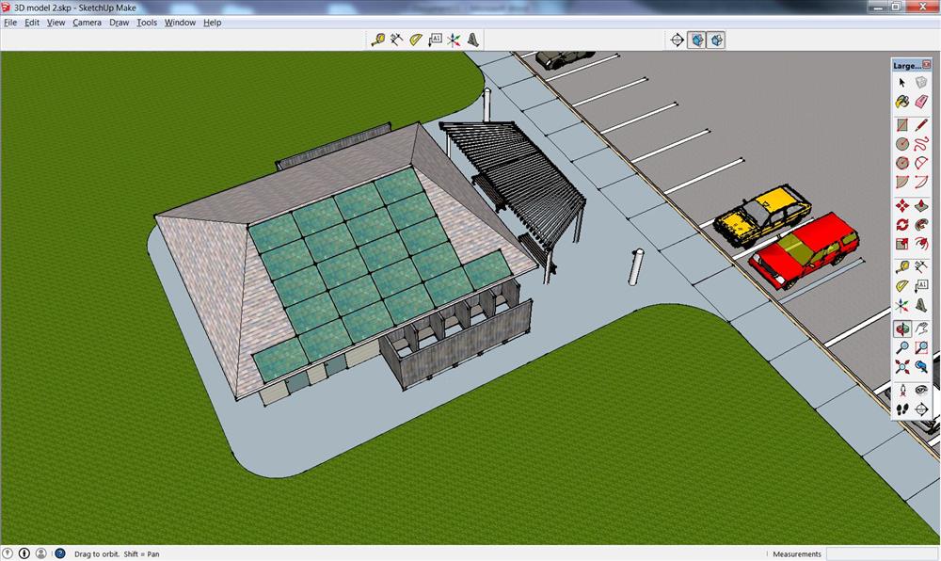Toggle Display Section Cuts in top toolbar
Screen dimensions: 941x561
[x=716, y=40]
